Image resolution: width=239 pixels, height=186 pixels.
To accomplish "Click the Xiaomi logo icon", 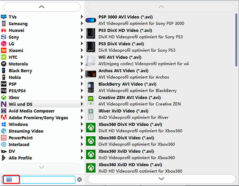I will 4,50.
